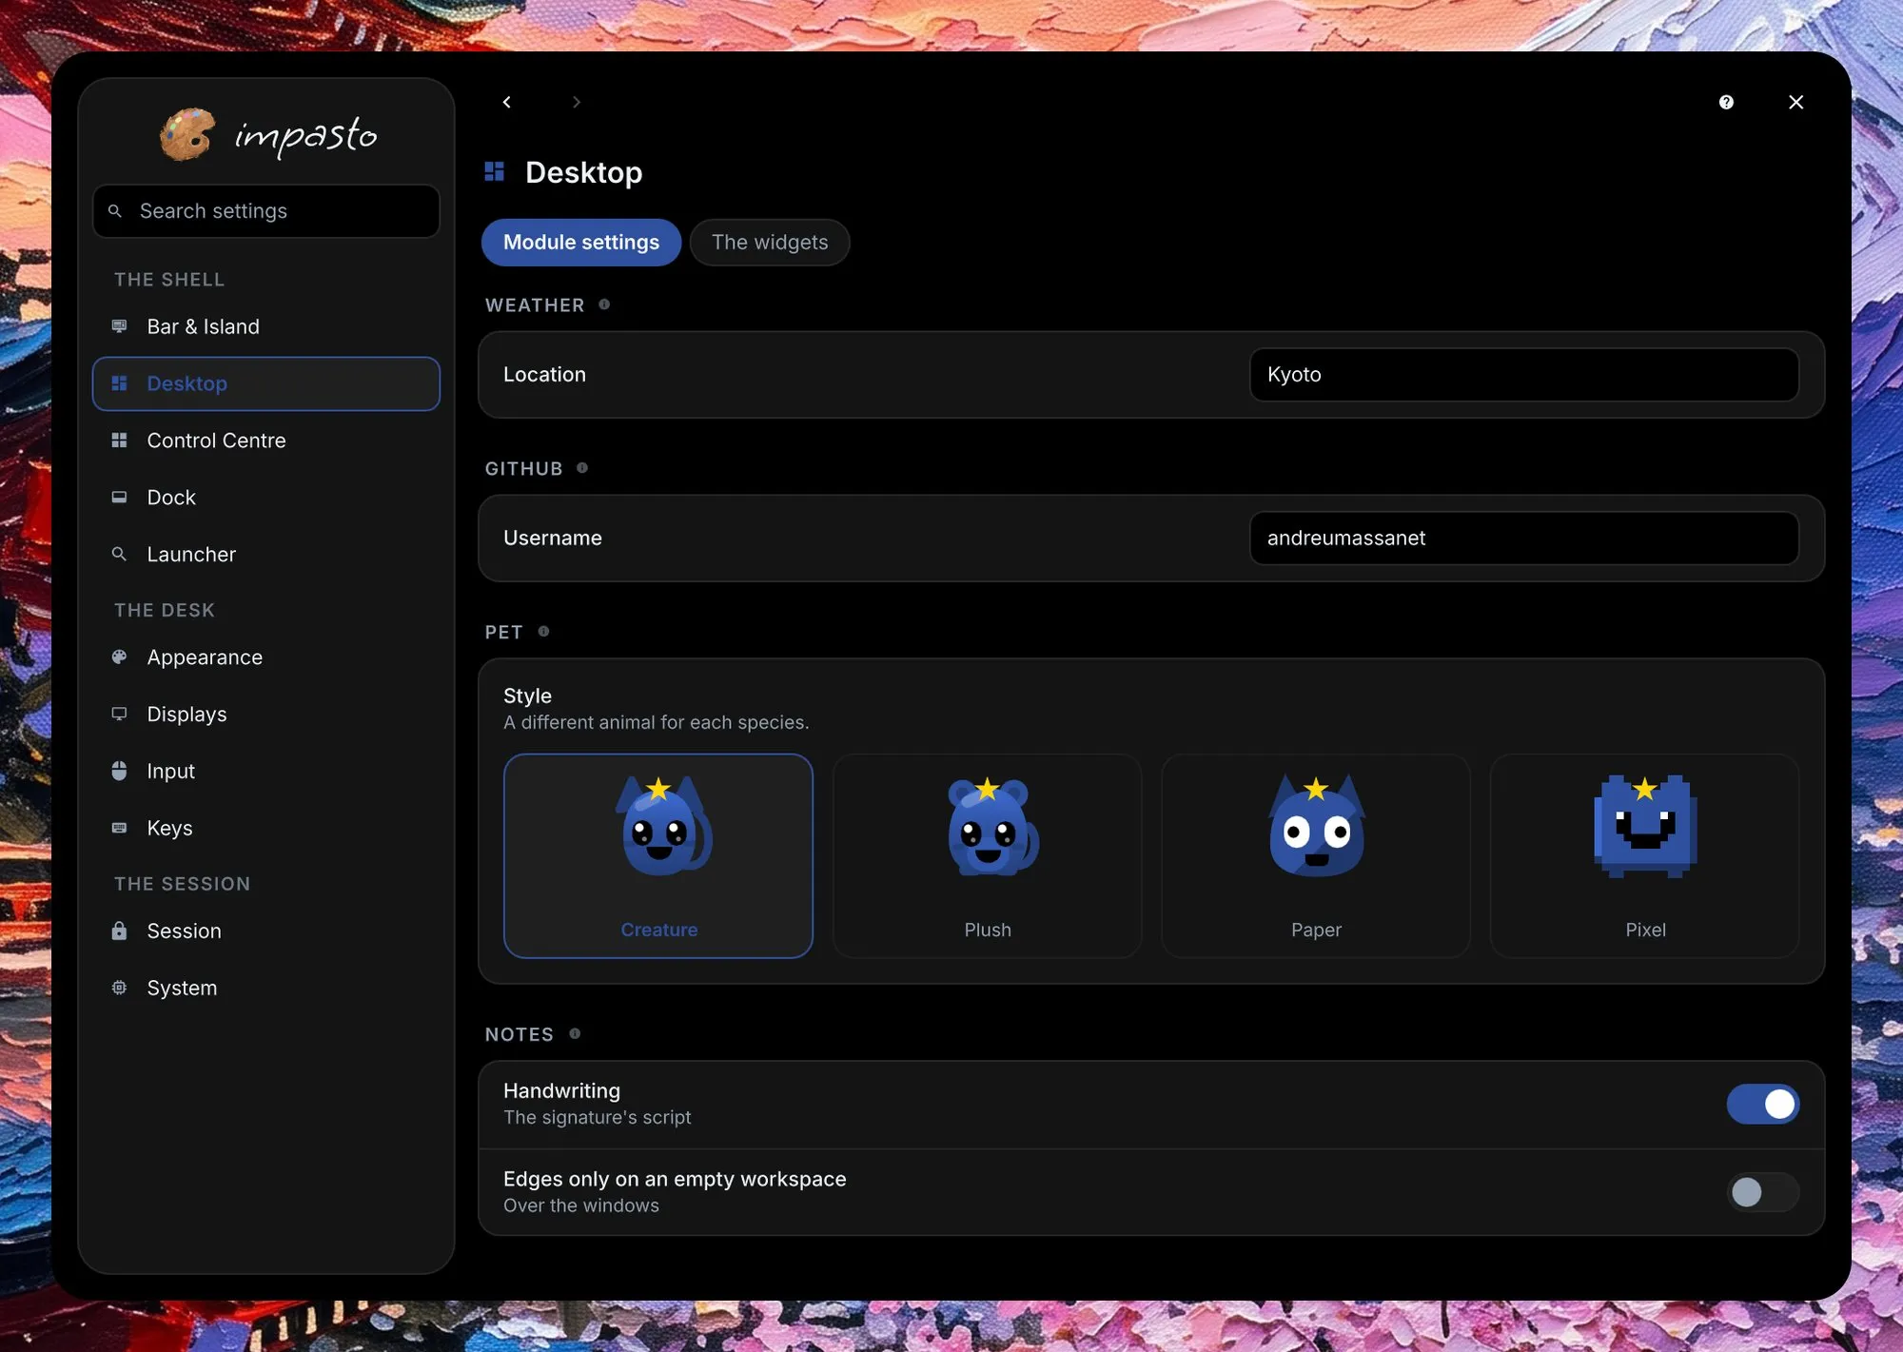The height and width of the screenshot is (1352, 1903).
Task: Click the Location field showing Kyoto
Action: [x=1523, y=375]
